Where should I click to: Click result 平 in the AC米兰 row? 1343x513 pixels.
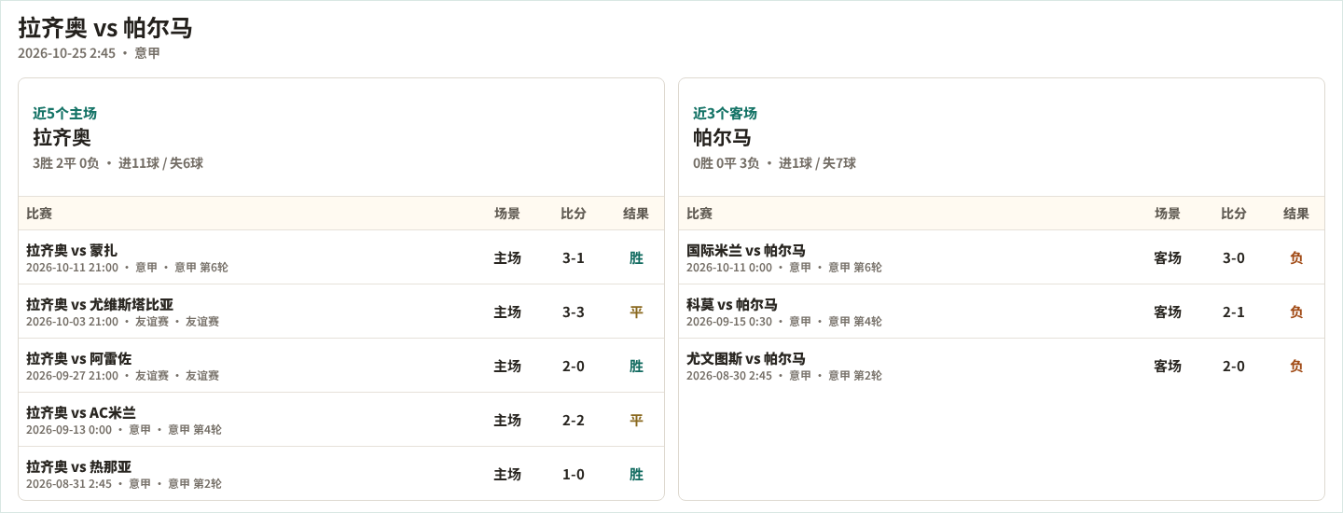(636, 420)
